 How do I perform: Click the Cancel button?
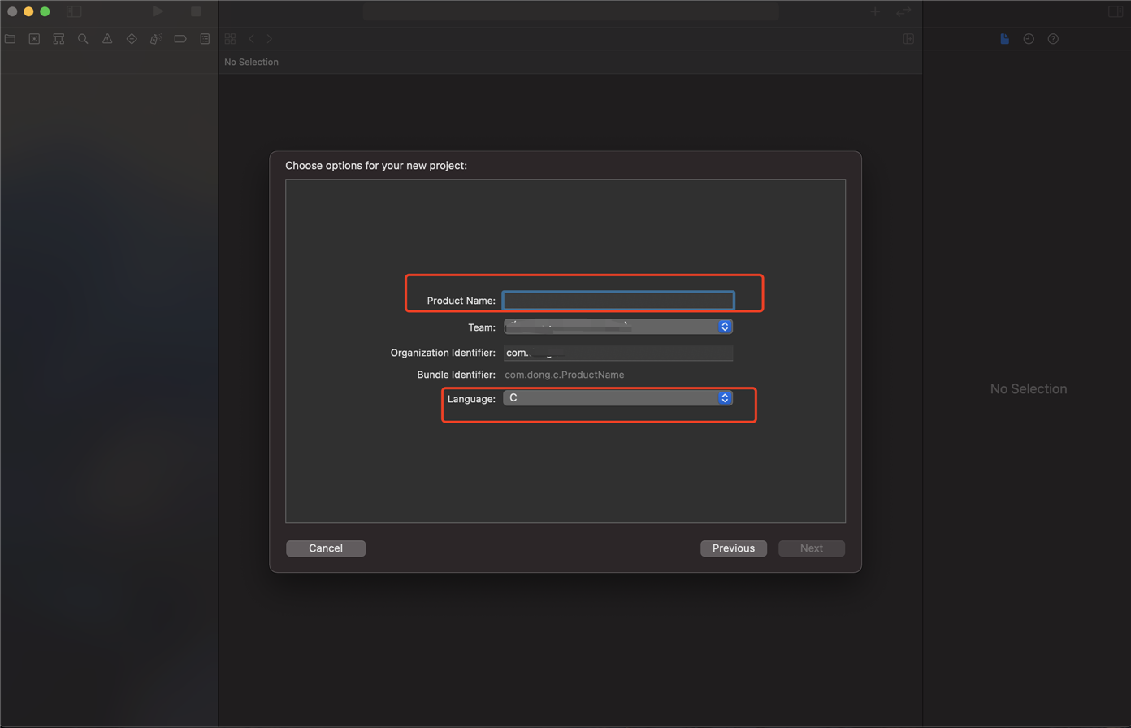coord(326,548)
